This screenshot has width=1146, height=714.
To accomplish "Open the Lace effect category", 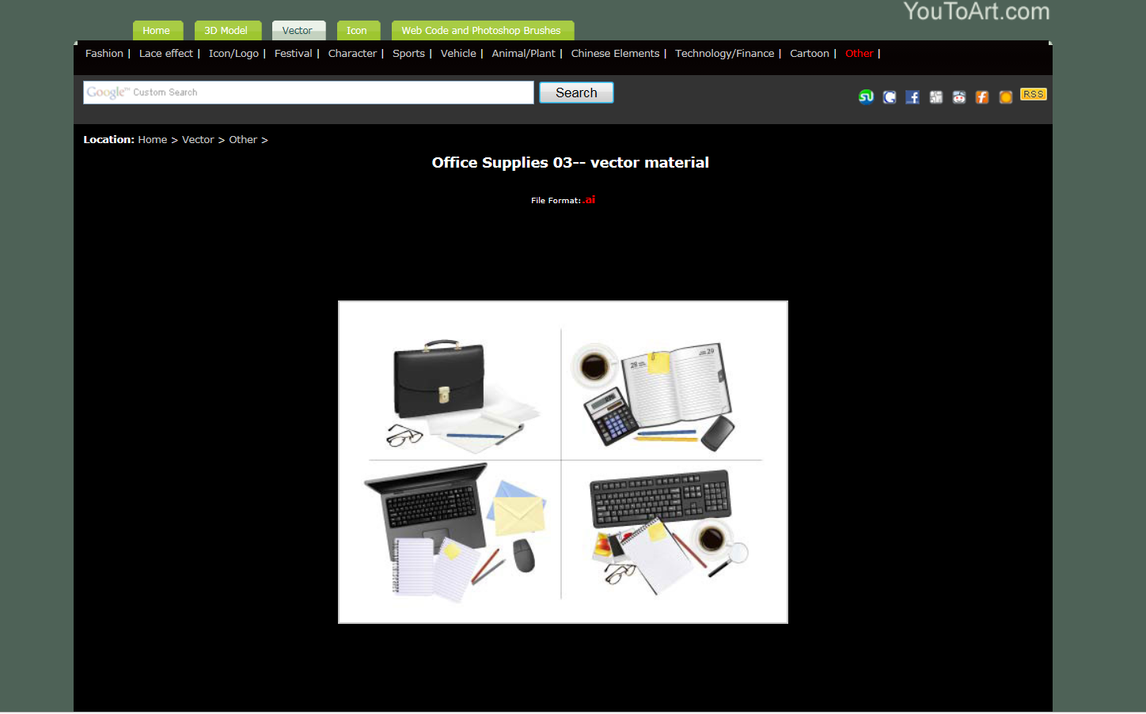I will point(166,54).
